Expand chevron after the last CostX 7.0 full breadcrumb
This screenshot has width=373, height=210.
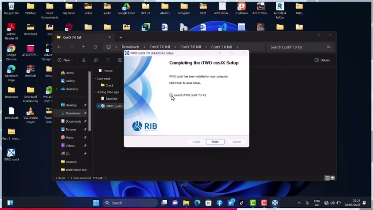(x=237, y=47)
